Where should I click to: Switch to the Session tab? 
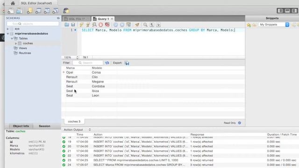pyautogui.click(x=45, y=126)
